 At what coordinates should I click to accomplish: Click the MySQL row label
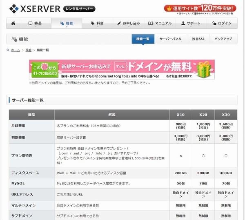[x=18, y=183]
